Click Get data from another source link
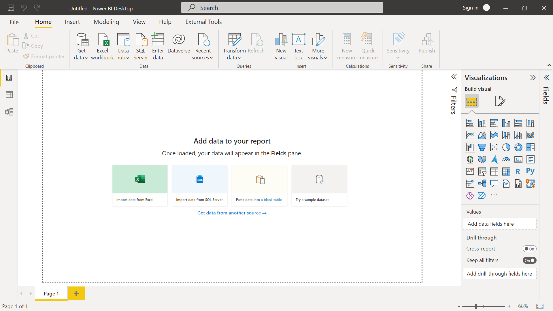This screenshot has width=553, height=311. coord(232,213)
